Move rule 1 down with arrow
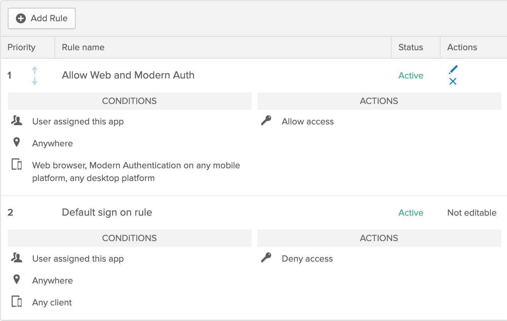This screenshot has height=321, width=507. [x=35, y=82]
